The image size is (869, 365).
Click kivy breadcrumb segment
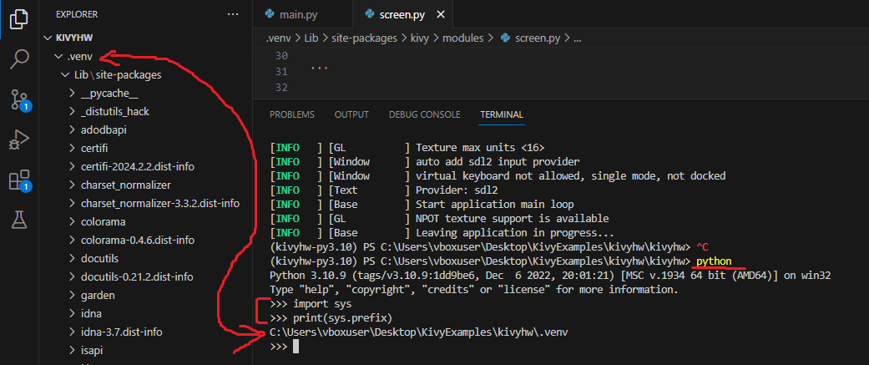pos(420,38)
